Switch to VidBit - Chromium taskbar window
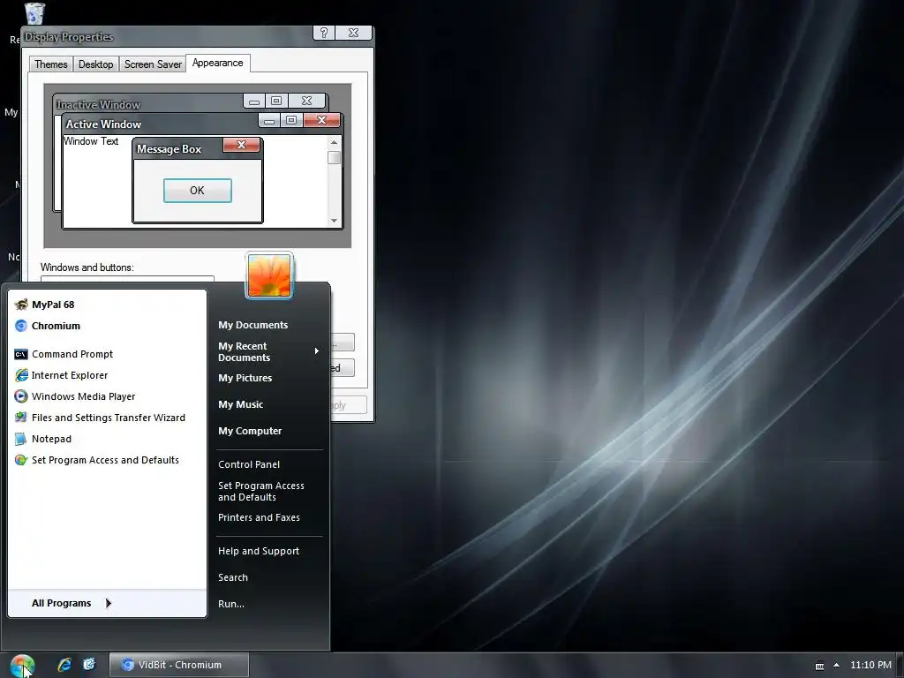Screen dimensions: 904x678 pyautogui.click(x=178, y=665)
